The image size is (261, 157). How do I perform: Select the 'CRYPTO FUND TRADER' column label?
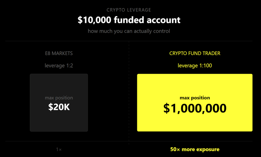(x=195, y=54)
